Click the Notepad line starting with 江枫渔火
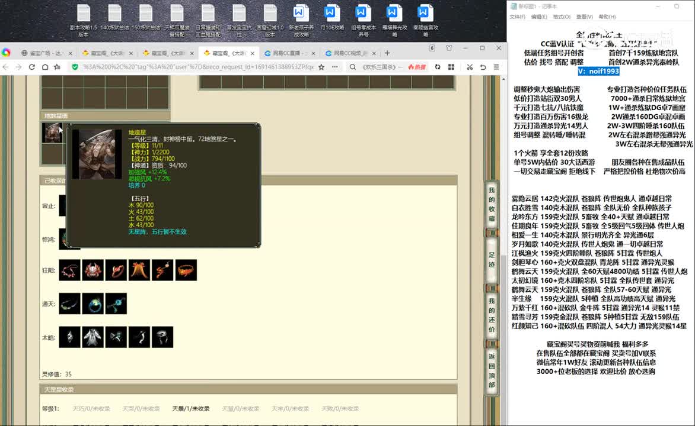 (x=587, y=253)
